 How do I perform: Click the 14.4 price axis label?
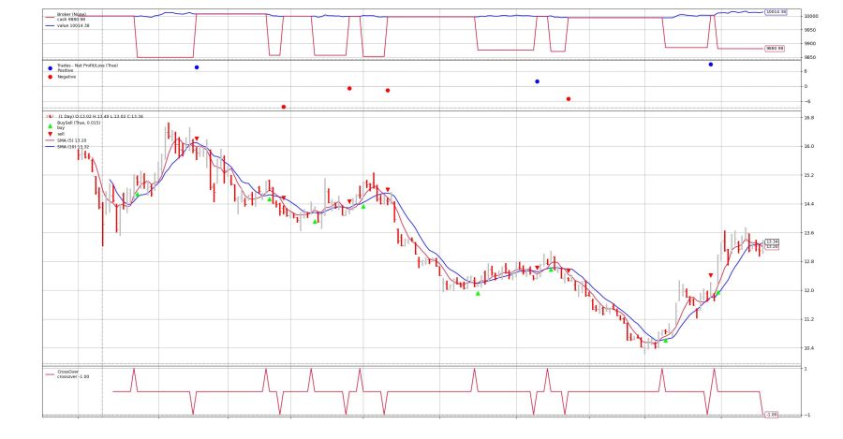pyautogui.click(x=809, y=204)
